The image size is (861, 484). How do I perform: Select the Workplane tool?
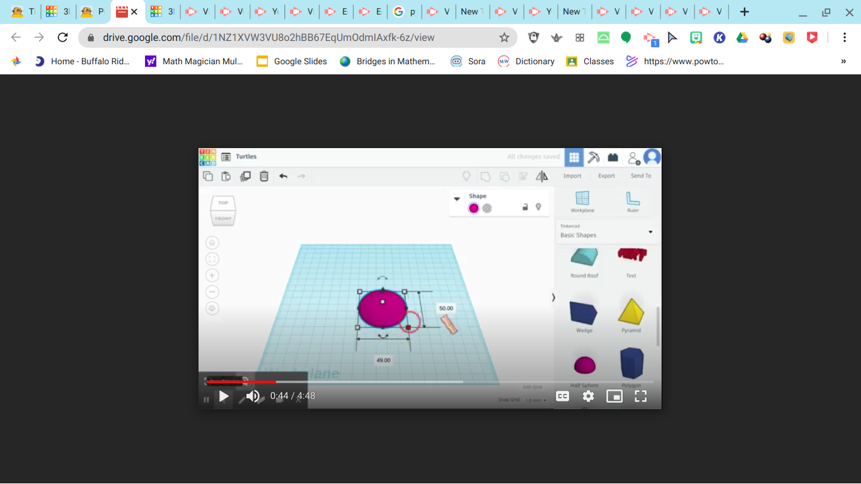[582, 202]
